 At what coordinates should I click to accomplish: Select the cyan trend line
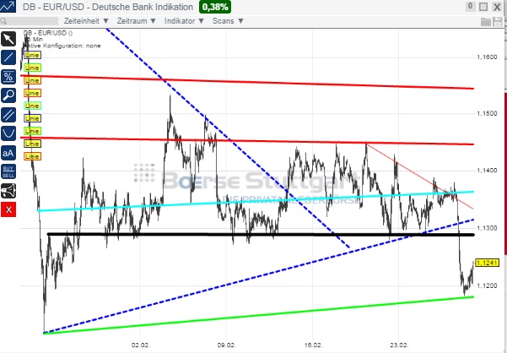[256, 202]
